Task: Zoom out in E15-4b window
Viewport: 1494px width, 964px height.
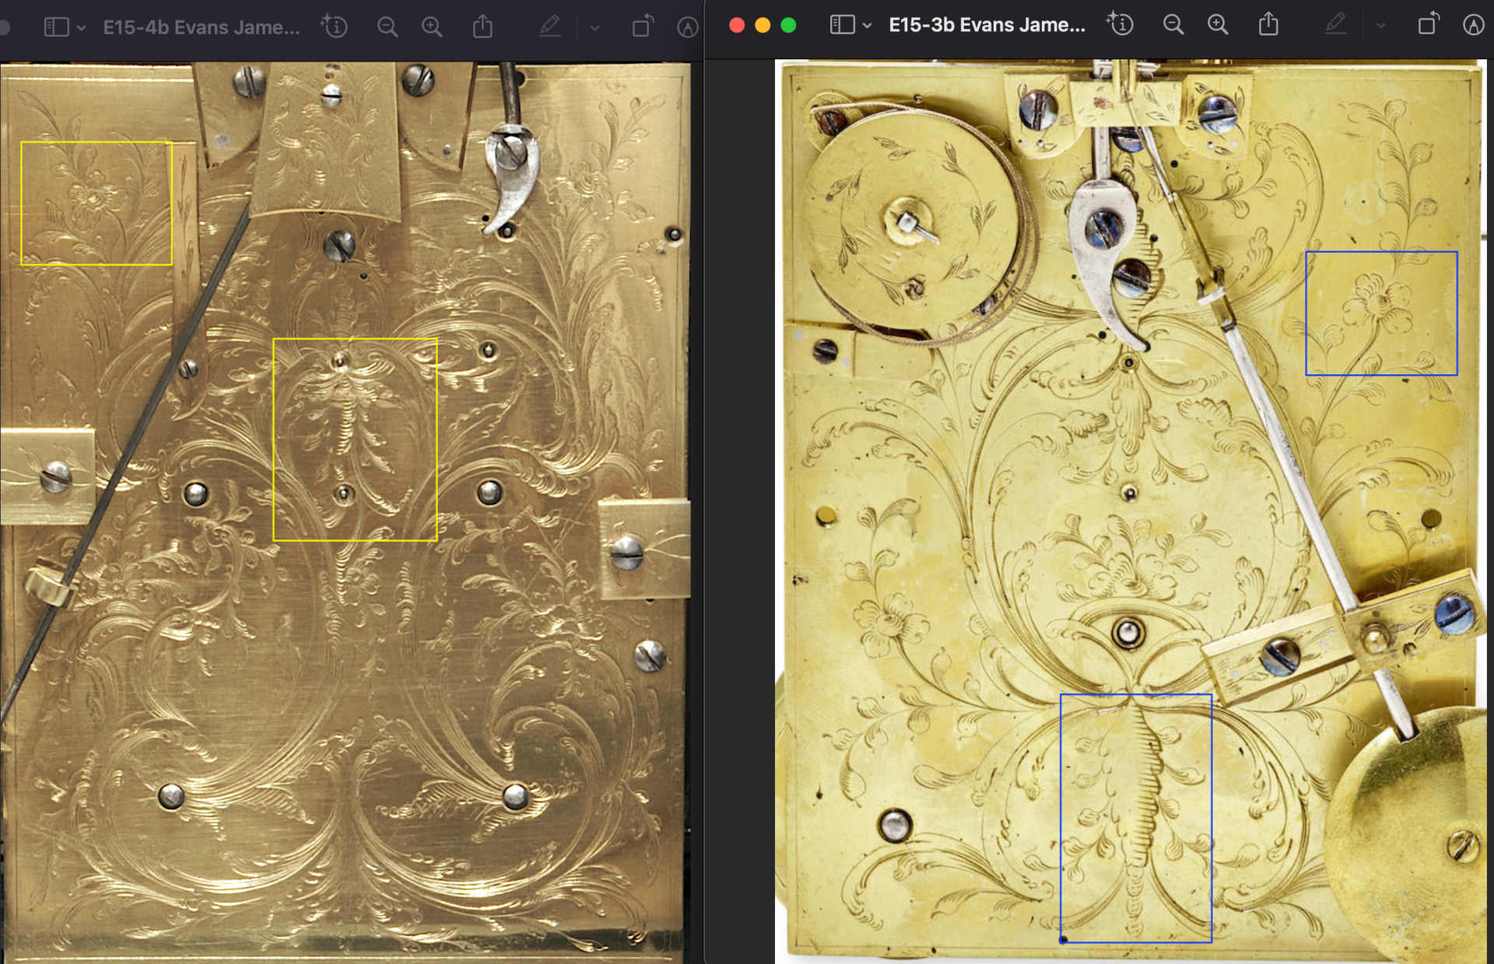Action: pos(387,27)
